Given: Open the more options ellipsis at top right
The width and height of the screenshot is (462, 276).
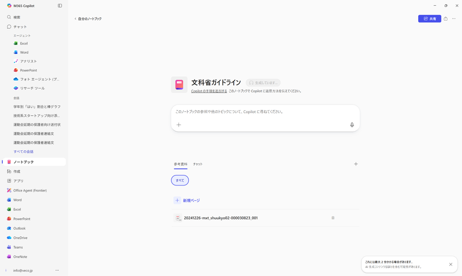Looking at the screenshot, I should pos(454,18).
